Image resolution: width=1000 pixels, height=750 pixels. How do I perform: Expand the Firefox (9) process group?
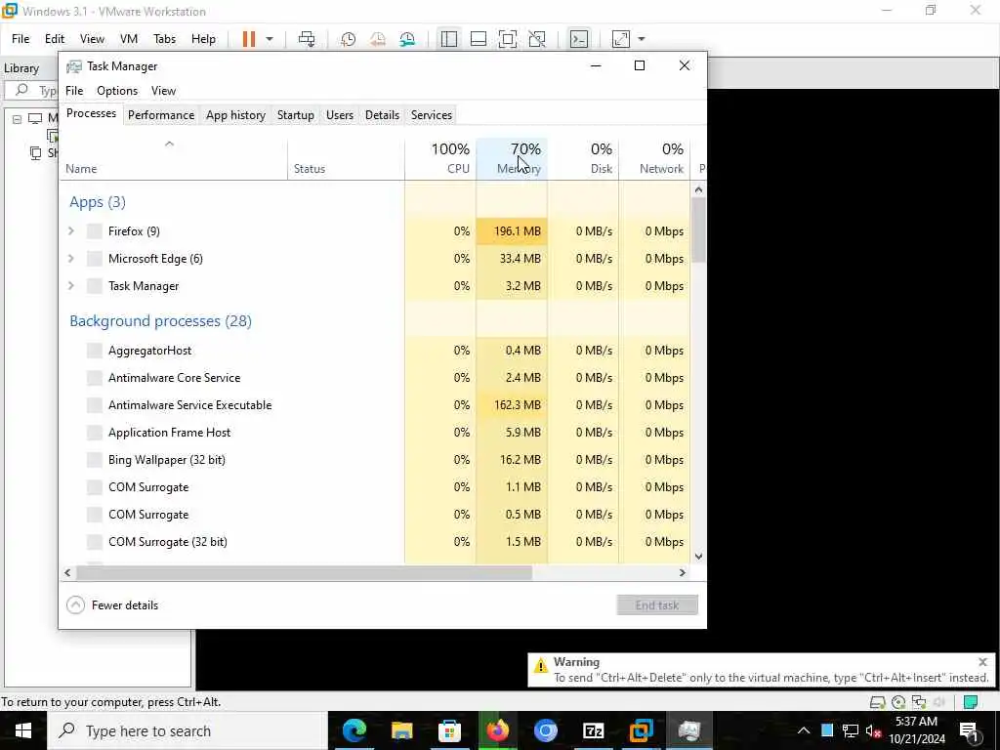click(71, 230)
